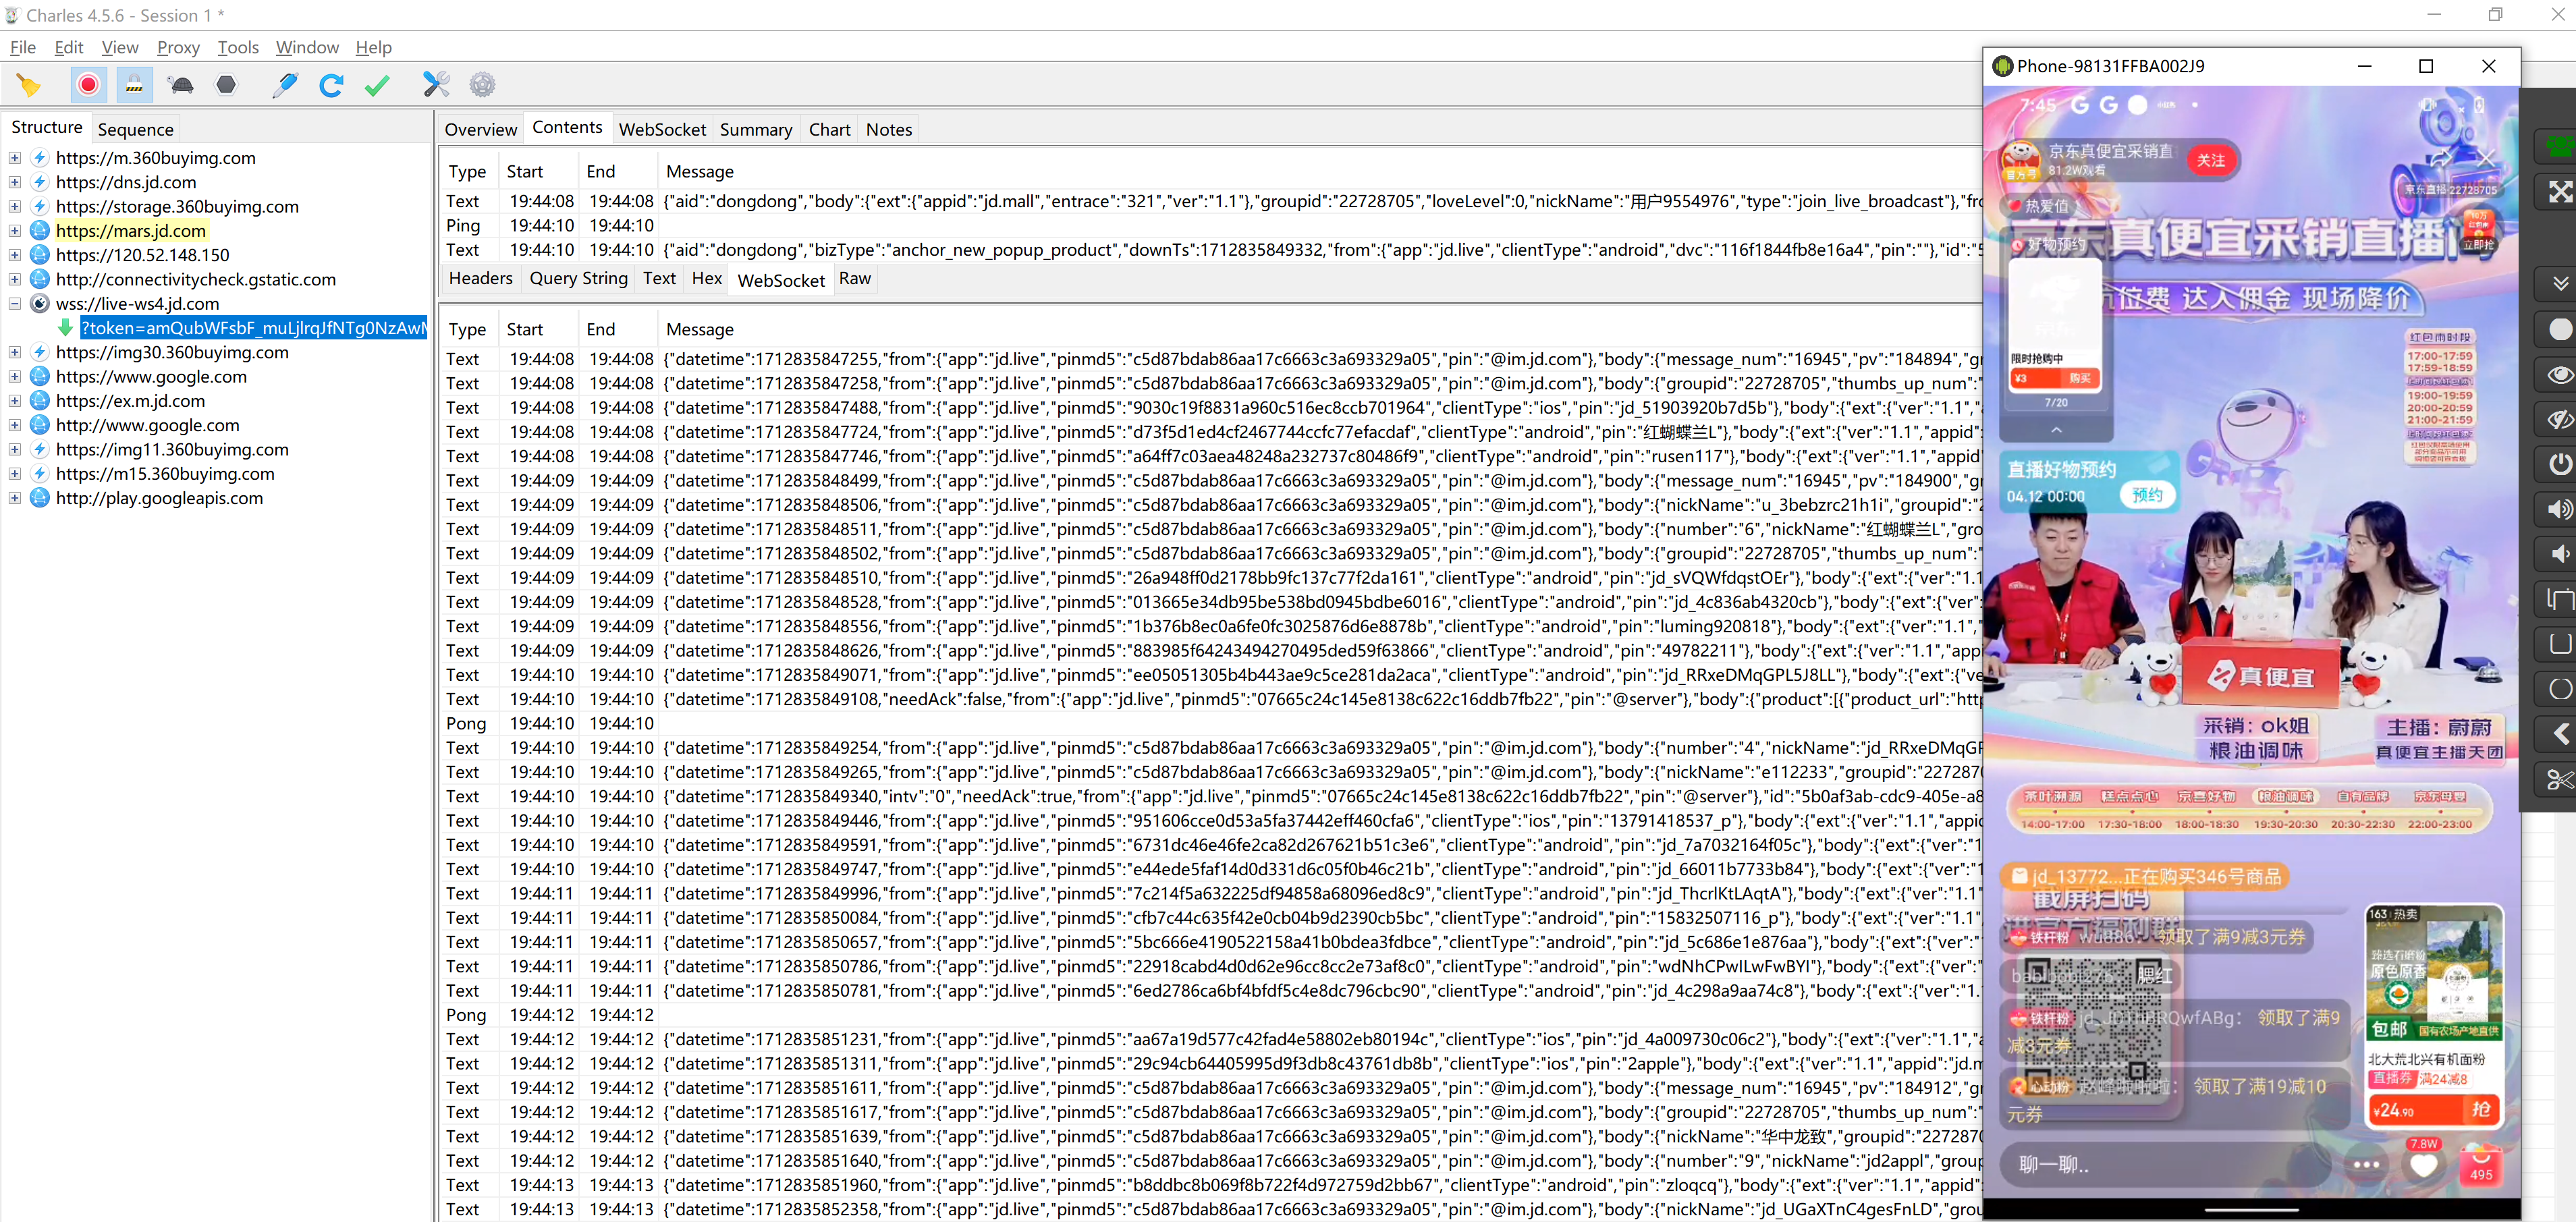Toggle throttling turtle icon

181,85
